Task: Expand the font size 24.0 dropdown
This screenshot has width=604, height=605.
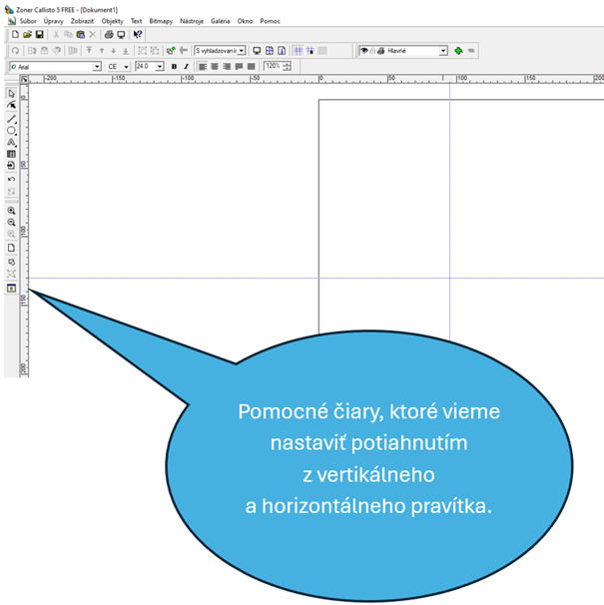Action: click(x=160, y=67)
